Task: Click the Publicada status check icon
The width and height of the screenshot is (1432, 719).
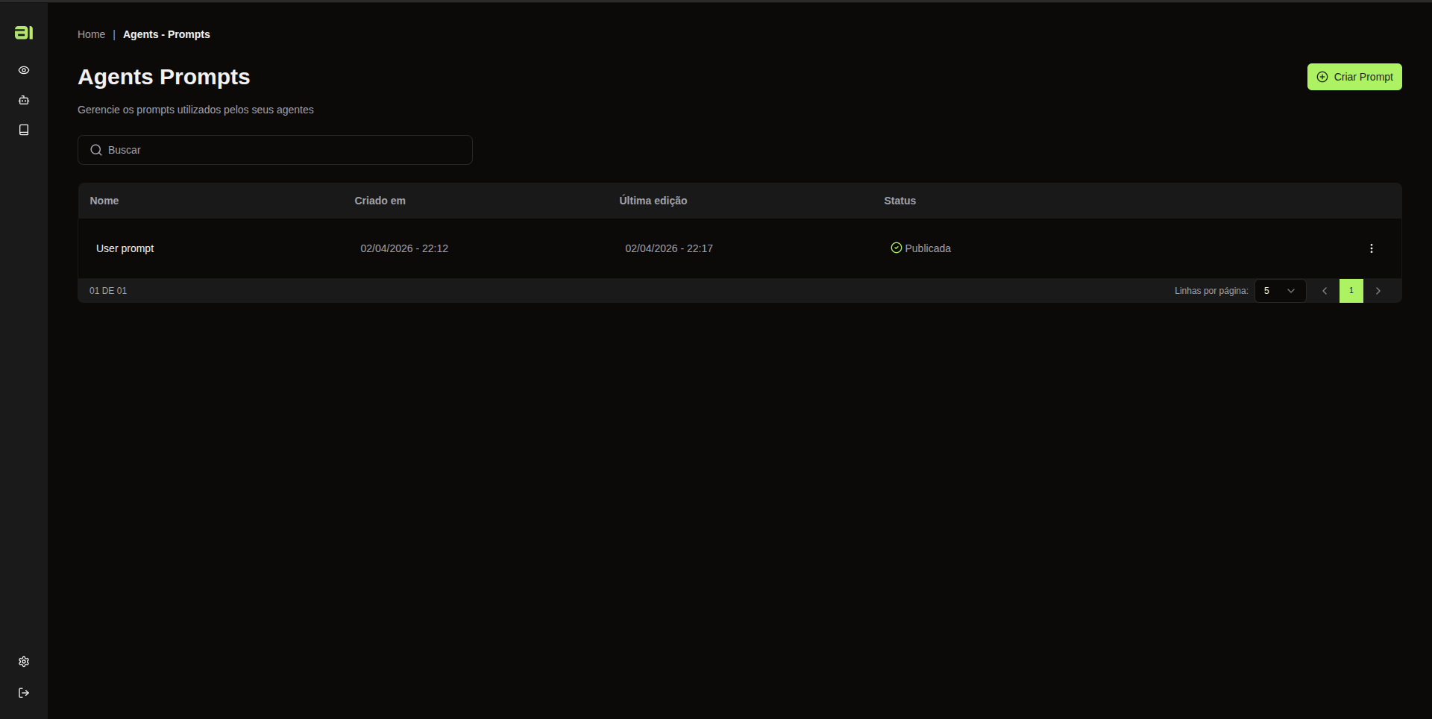Action: coord(896,248)
